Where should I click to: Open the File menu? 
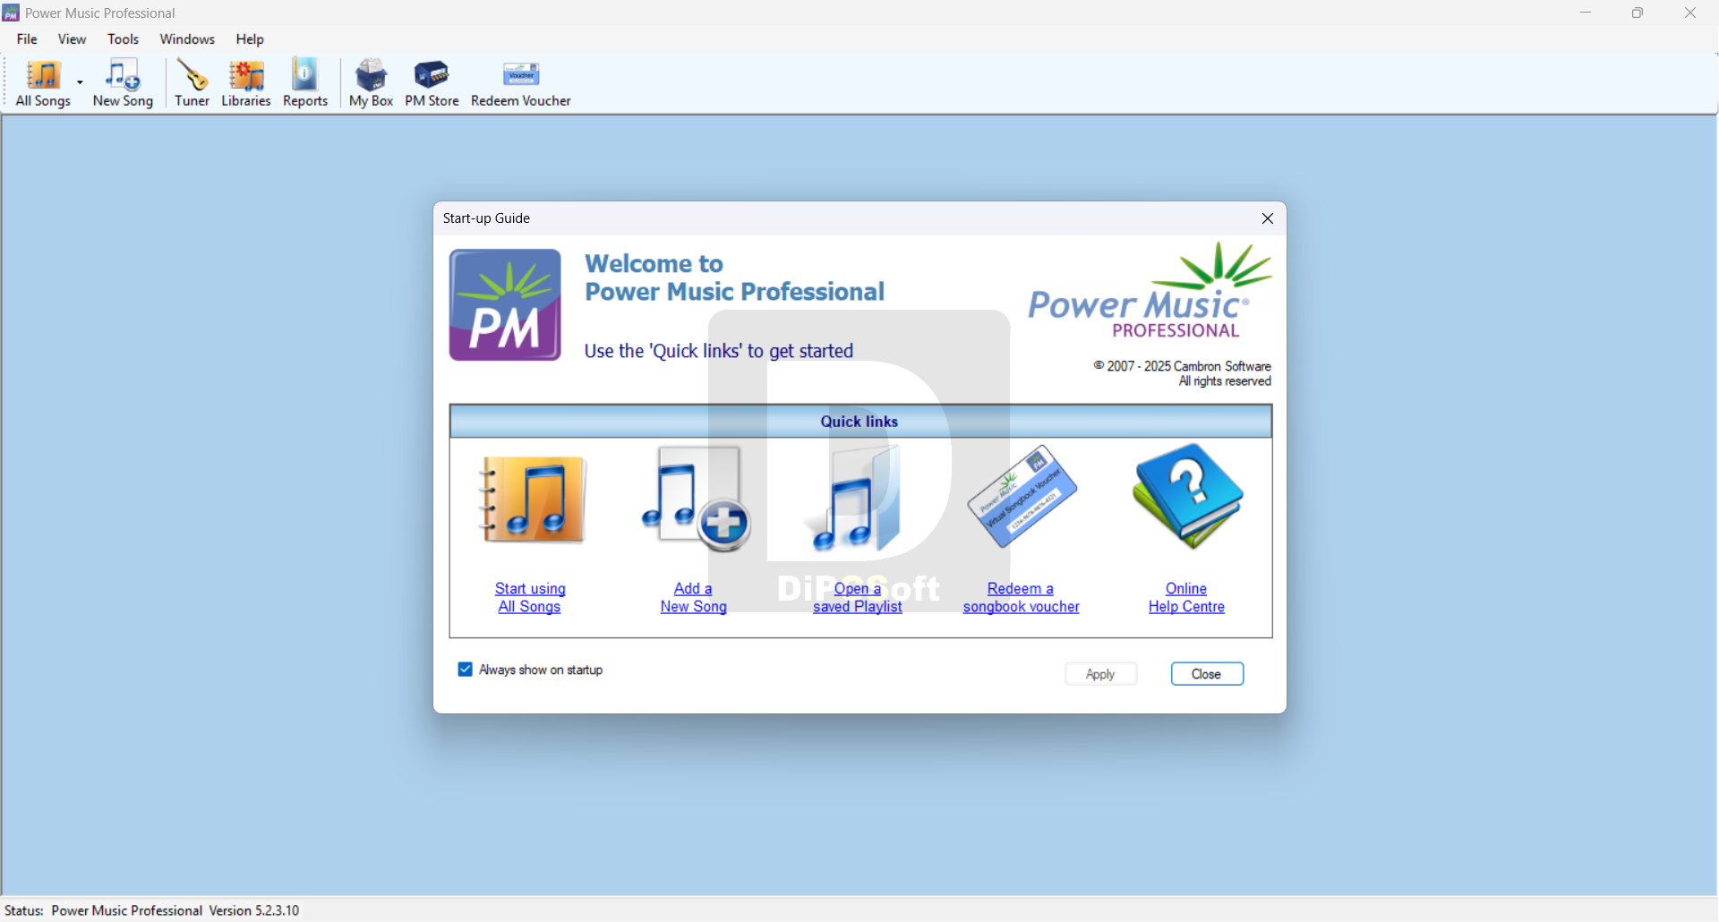click(27, 39)
